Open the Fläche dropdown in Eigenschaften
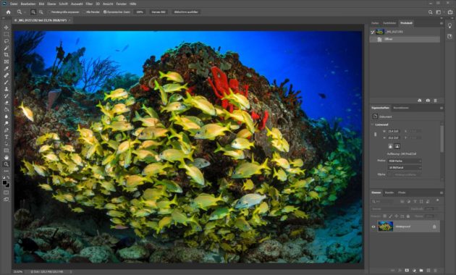456x275 pixels. 405,174
